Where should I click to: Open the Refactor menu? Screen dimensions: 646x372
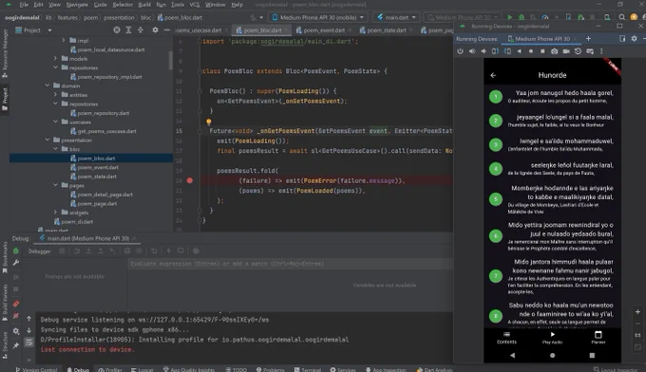pos(123,5)
